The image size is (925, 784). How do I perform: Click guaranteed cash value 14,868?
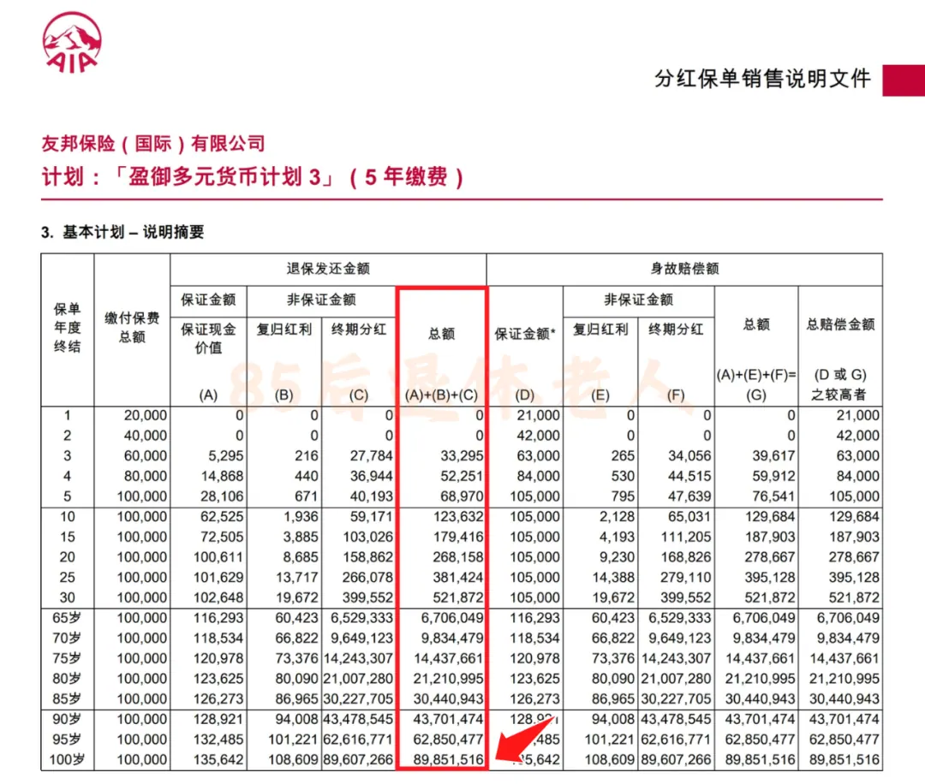pyautogui.click(x=222, y=476)
